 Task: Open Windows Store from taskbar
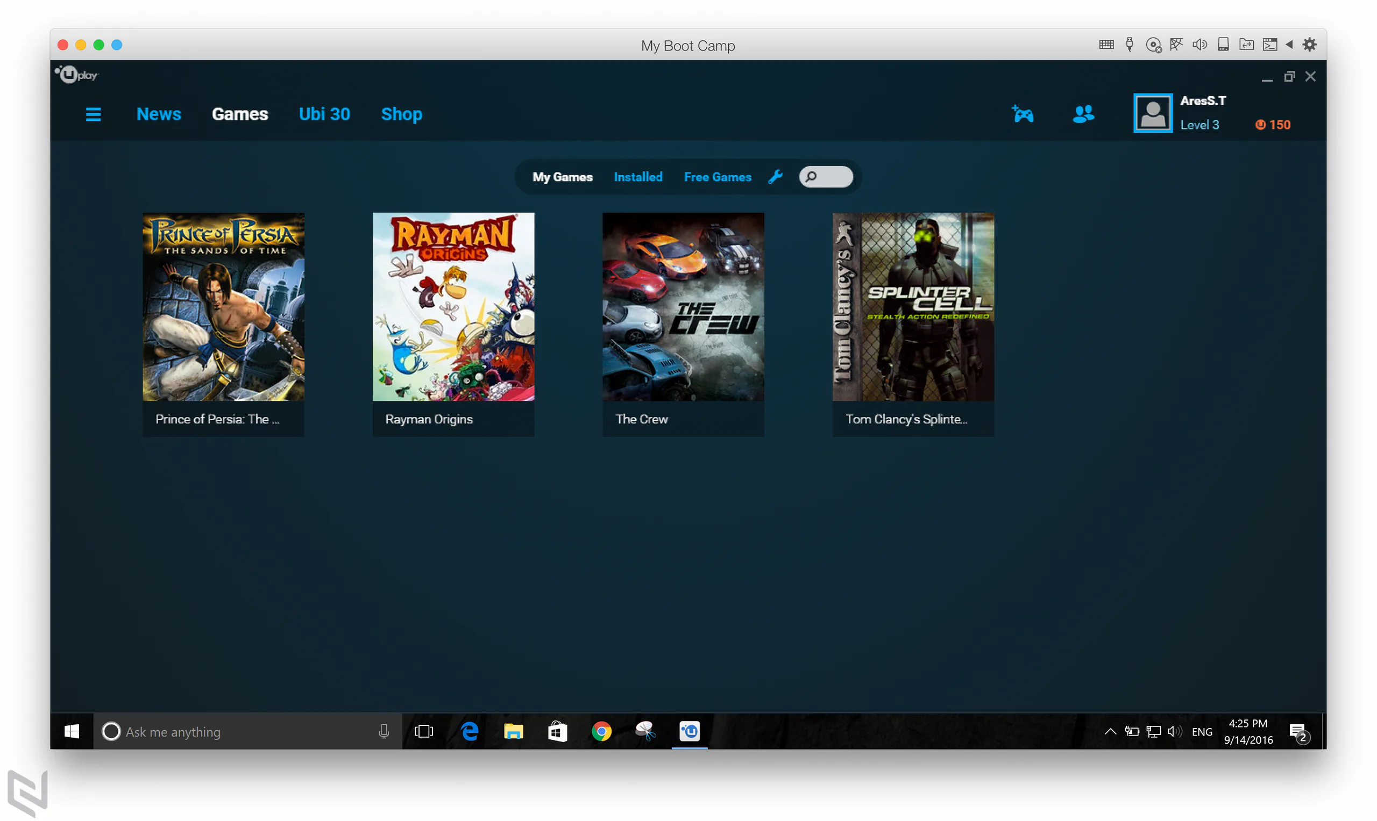tap(558, 731)
